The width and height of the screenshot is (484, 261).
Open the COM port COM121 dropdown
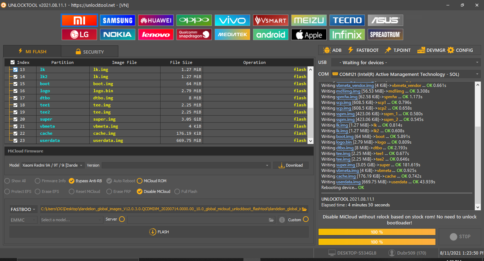coord(406,74)
